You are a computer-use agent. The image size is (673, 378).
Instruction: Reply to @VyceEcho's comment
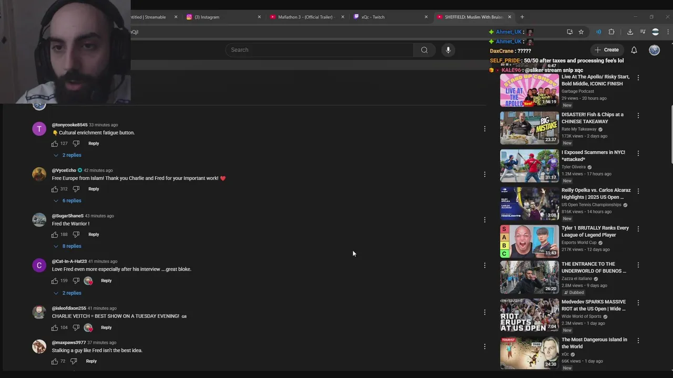(x=94, y=189)
